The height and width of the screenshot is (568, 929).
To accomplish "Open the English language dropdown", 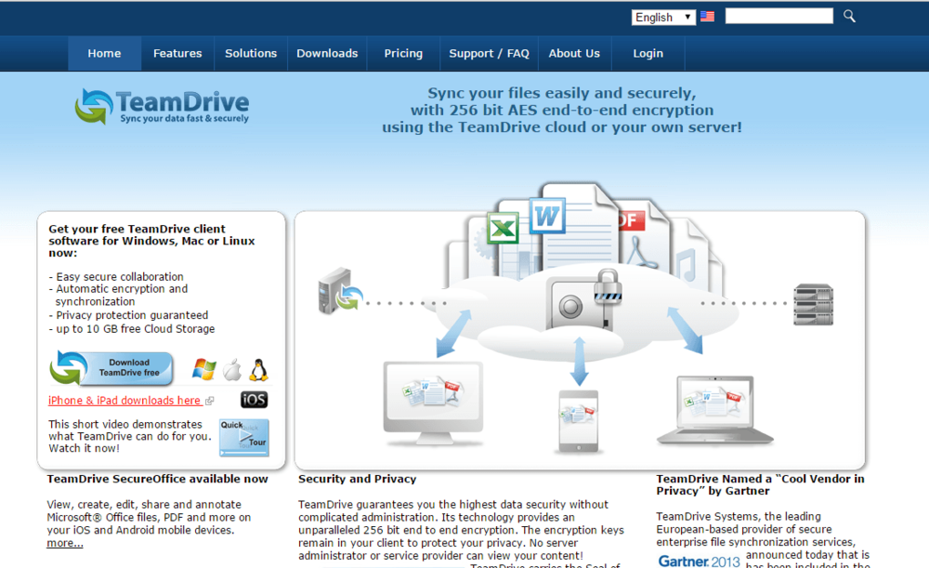I will coord(662,17).
